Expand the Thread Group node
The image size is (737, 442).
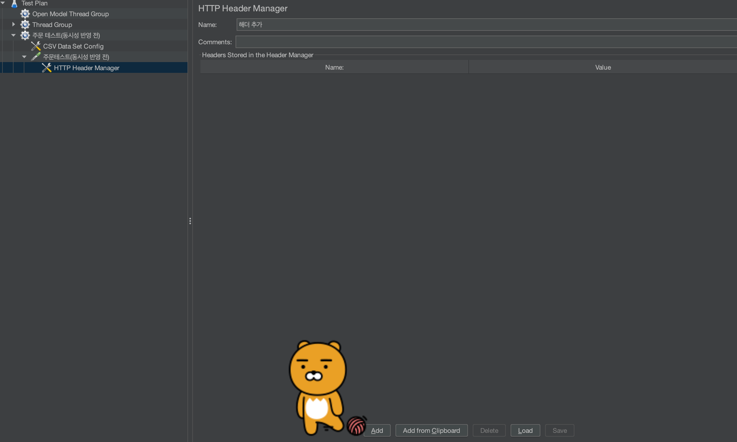pos(14,24)
